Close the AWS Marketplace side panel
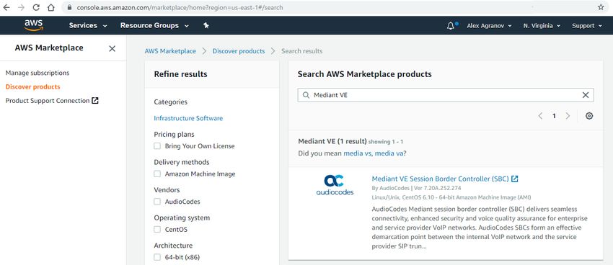The image size is (613, 265). [x=113, y=48]
